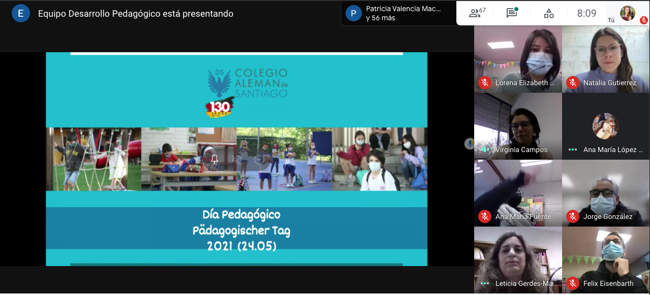Select Leticia Gerdes-Ma's video tile
This screenshot has height=295, width=650.
[x=518, y=260]
